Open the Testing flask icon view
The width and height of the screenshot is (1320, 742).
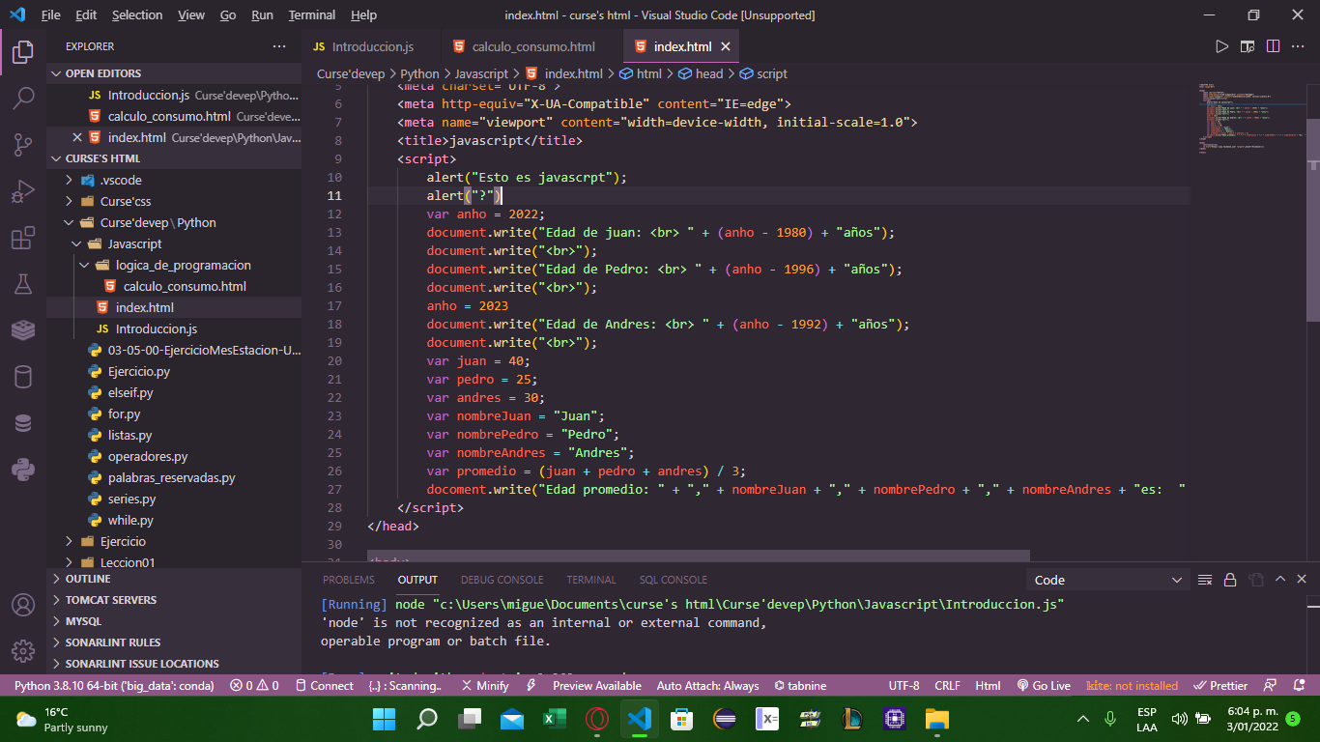pos(23,284)
